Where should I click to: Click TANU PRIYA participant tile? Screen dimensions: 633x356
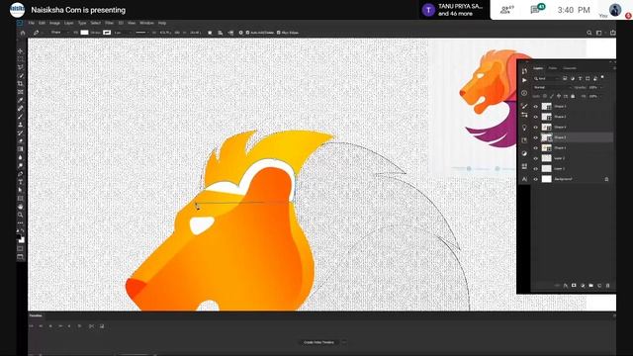tap(454, 10)
